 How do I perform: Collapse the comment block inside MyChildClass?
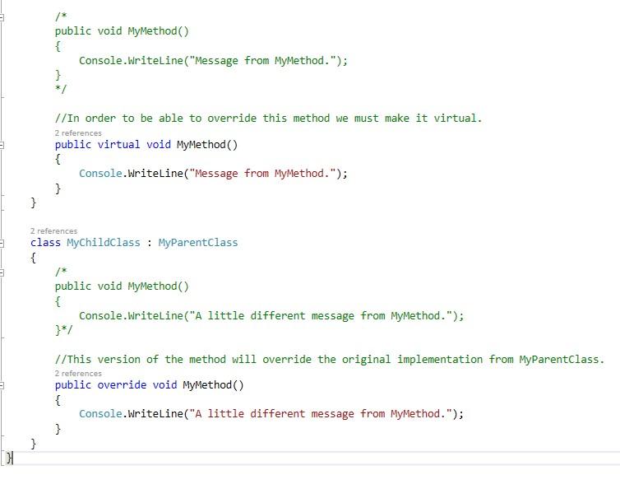[x=2, y=272]
